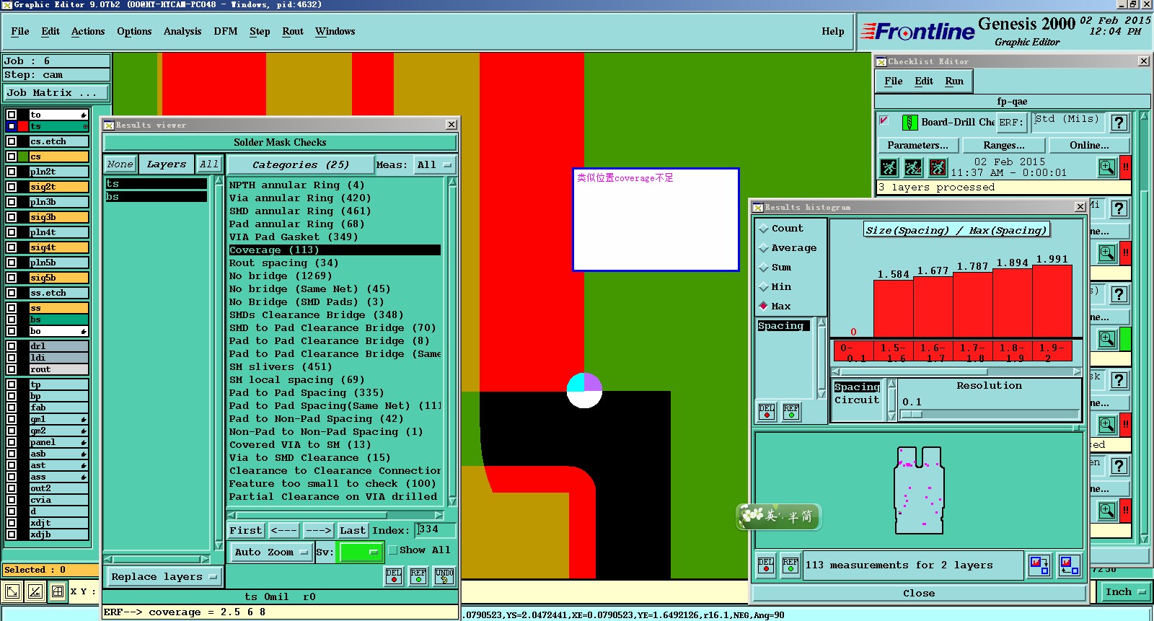Image resolution: width=1154 pixels, height=621 pixels.
Task: Click the red double-exclamation alert next to 11:37 AM
Action: [1125, 167]
